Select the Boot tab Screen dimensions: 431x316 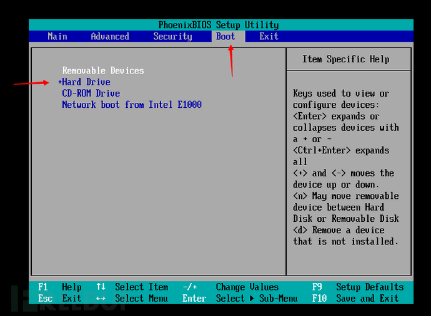(x=225, y=37)
